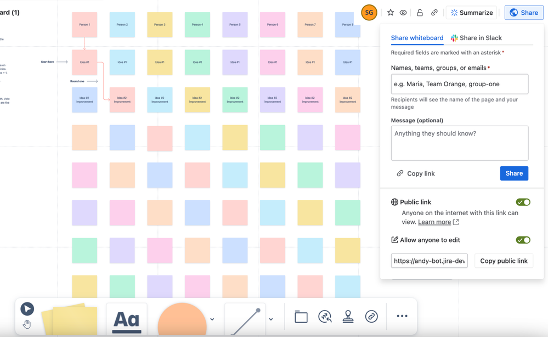Switch to Share in Slack tab
Viewport: 548px width, 337px height.
(476, 38)
